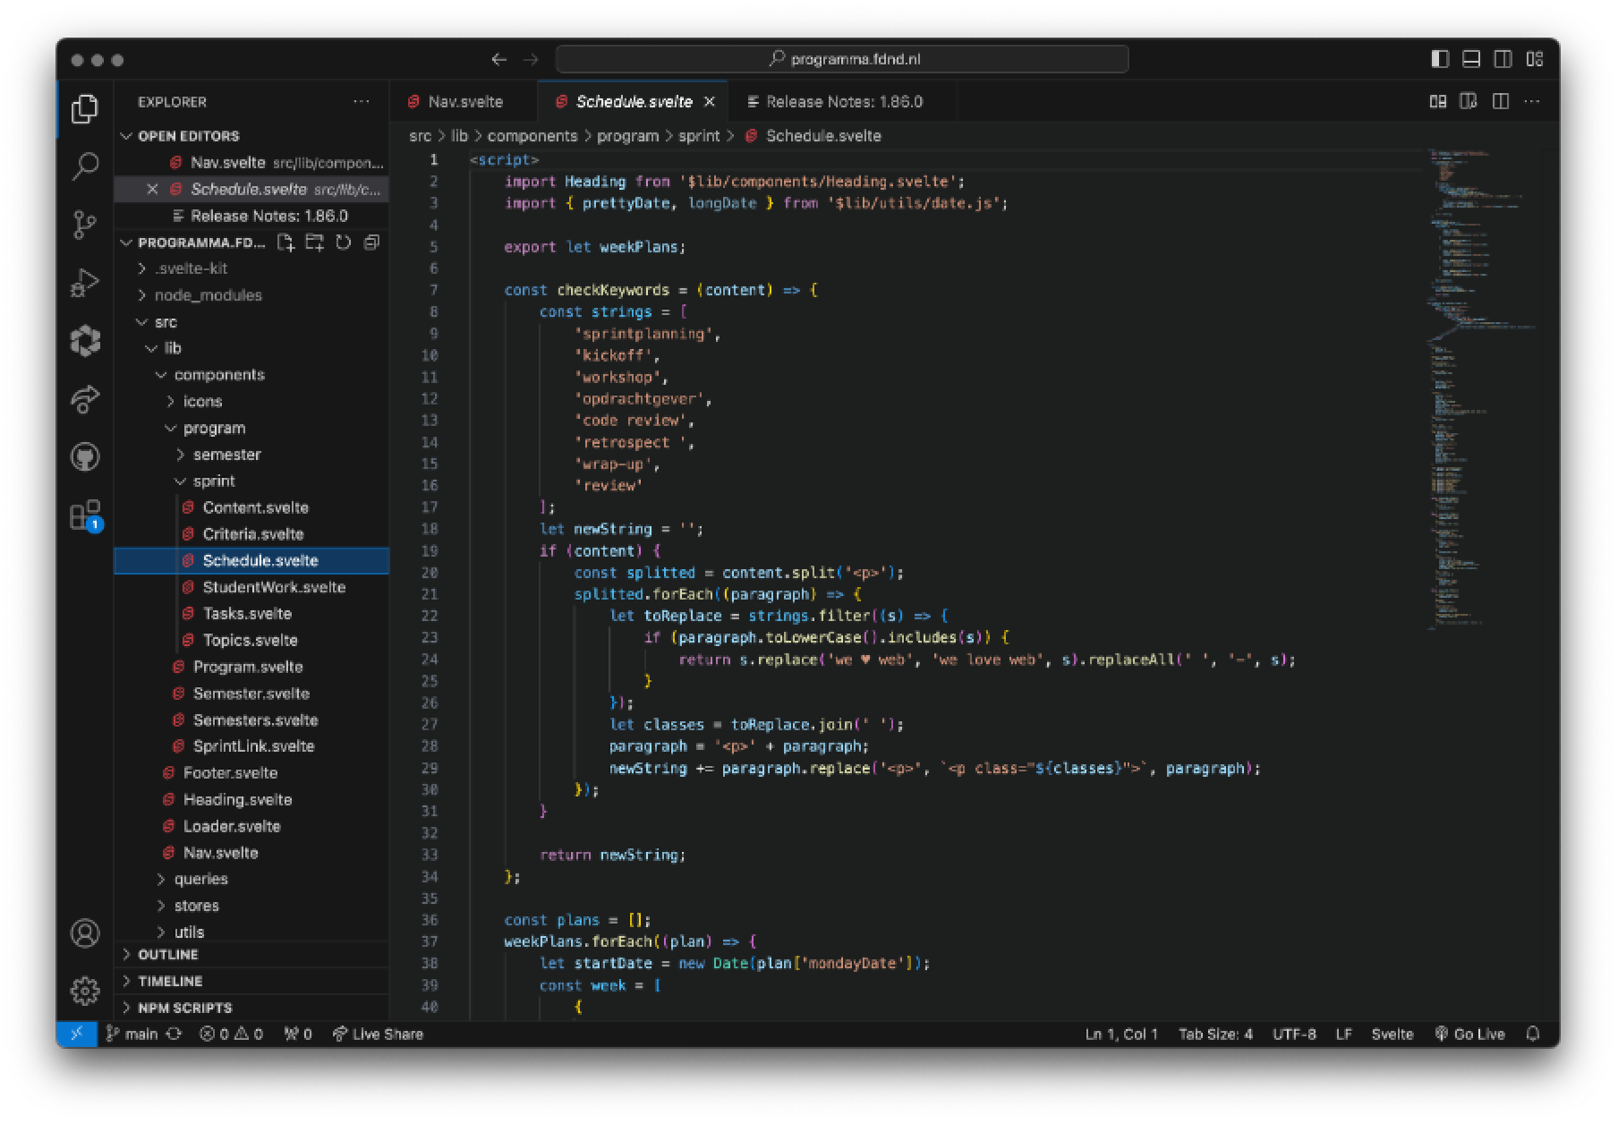Close the Schedule.svelte tab
The image size is (1618, 1124).
pyautogui.click(x=709, y=102)
